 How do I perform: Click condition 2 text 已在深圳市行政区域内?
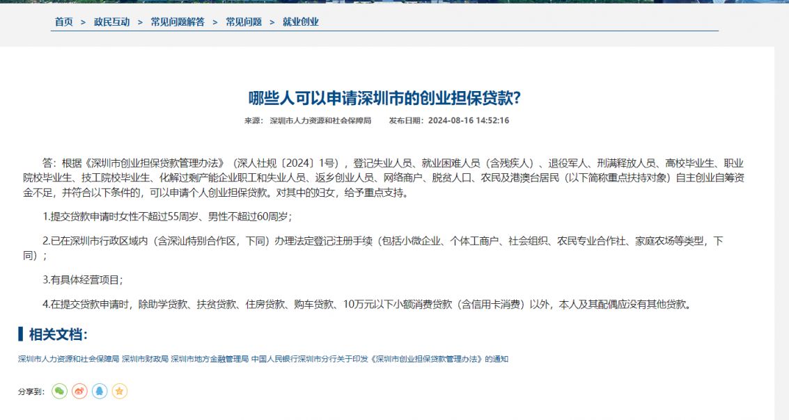373,248
